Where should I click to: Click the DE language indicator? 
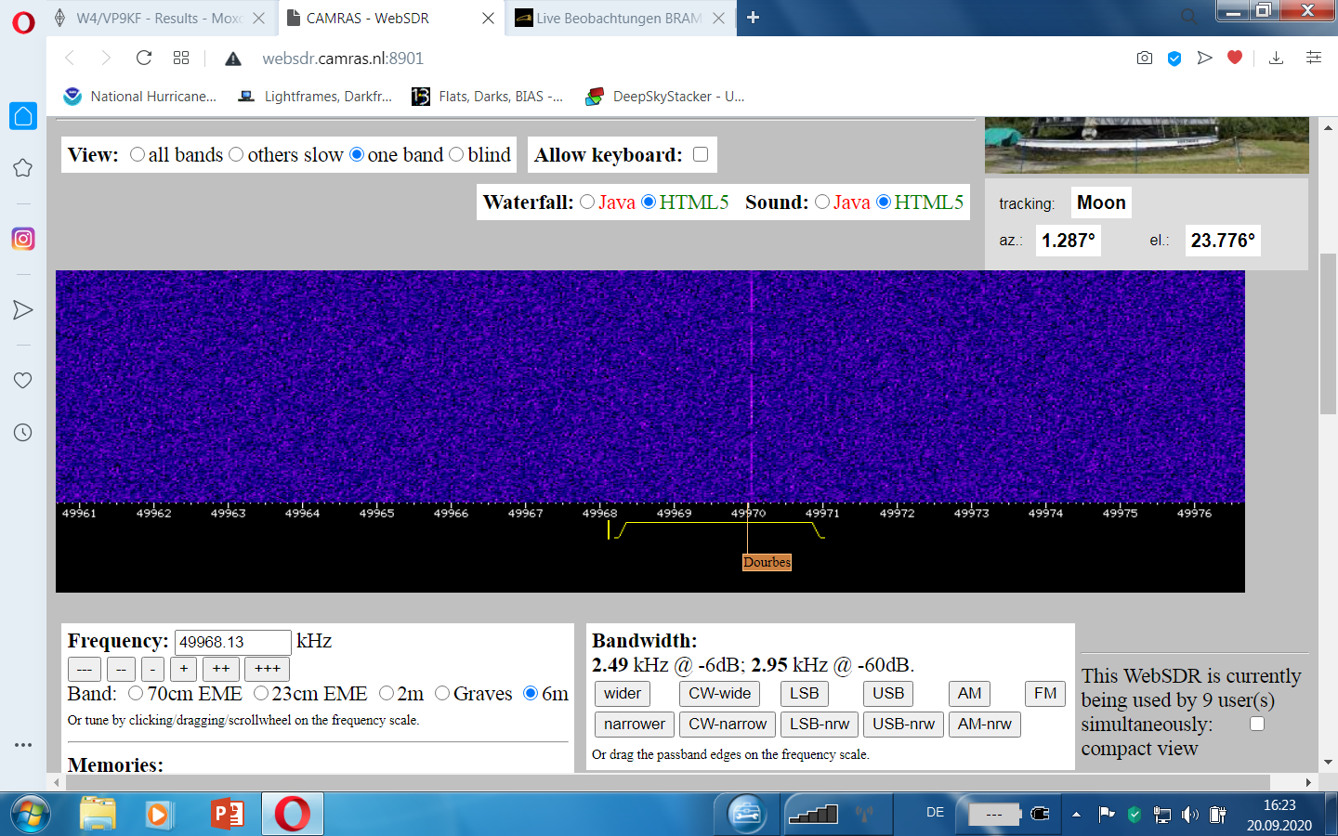click(935, 813)
